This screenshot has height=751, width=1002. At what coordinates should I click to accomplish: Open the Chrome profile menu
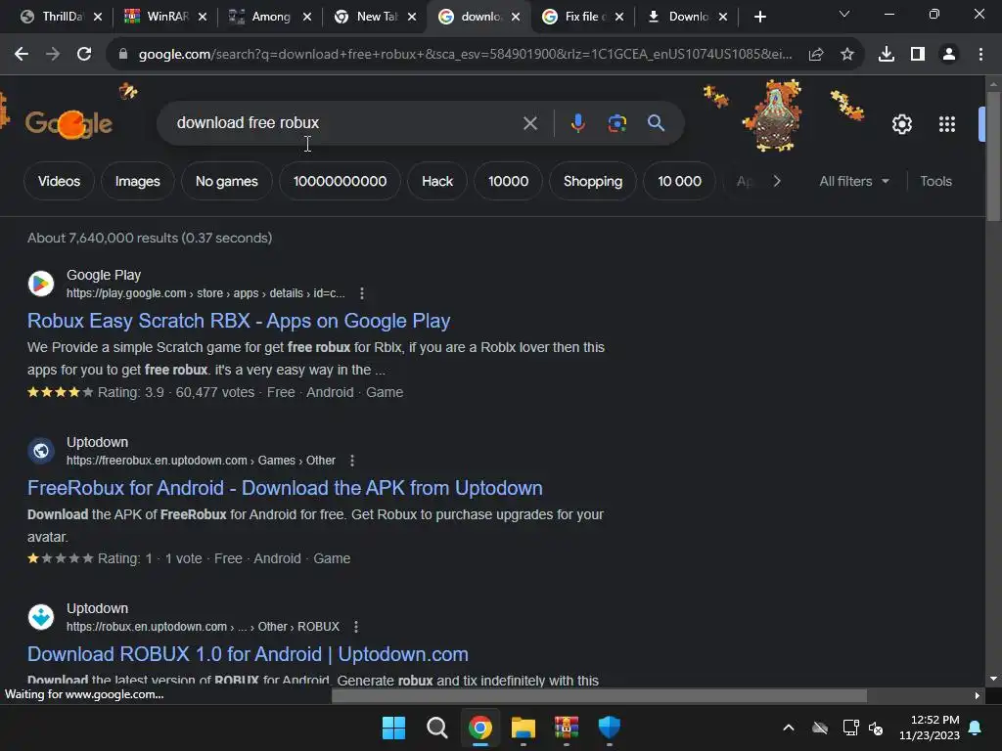point(949,55)
